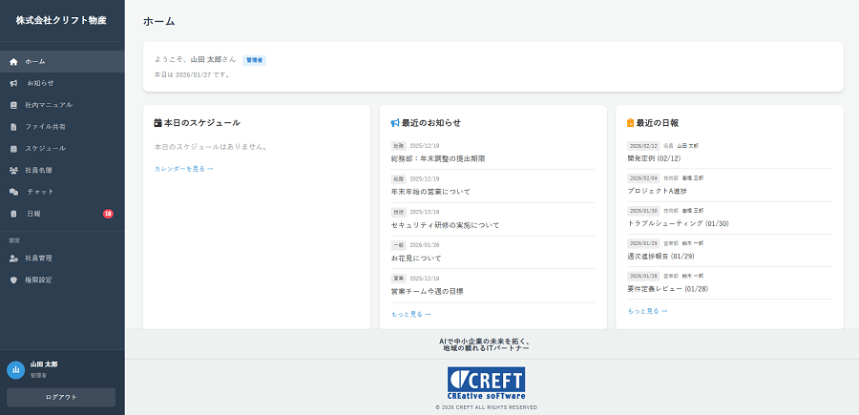Click the people icon for 社員名簿
Viewport: 859px width, 415px height.
[13, 171]
